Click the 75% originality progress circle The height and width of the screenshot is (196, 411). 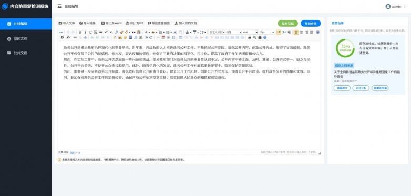345,48
